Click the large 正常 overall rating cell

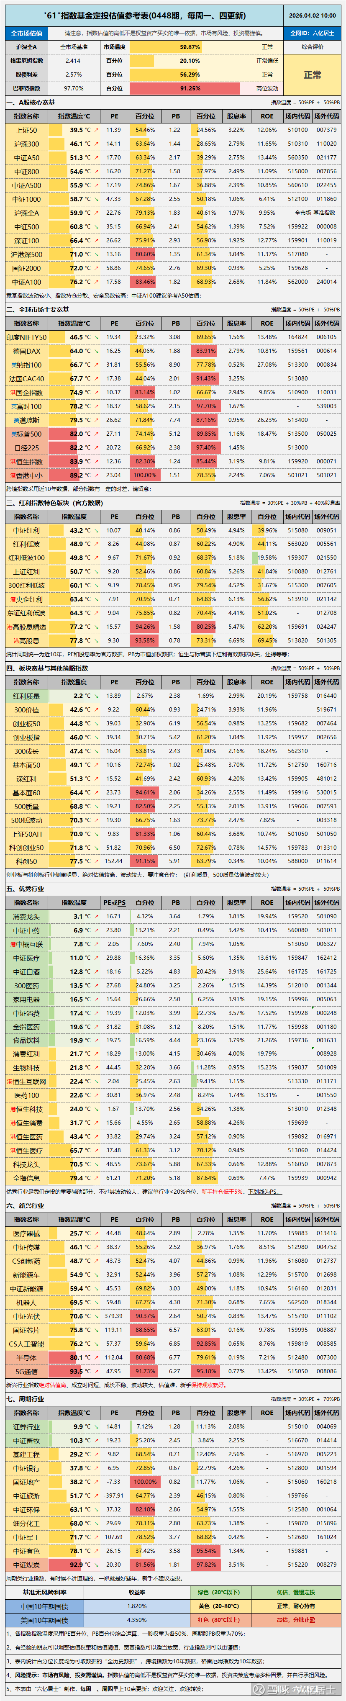pos(313,75)
